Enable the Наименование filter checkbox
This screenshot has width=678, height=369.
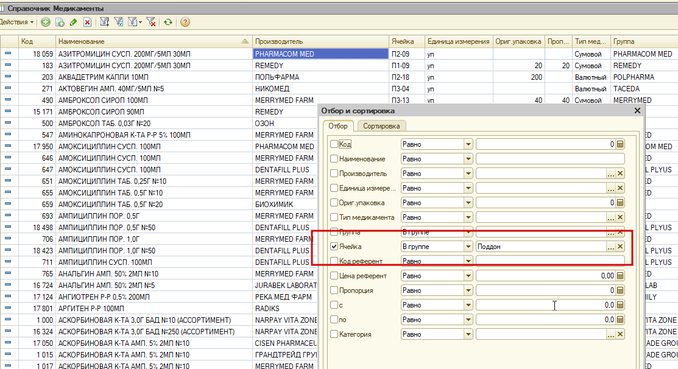coord(334,159)
